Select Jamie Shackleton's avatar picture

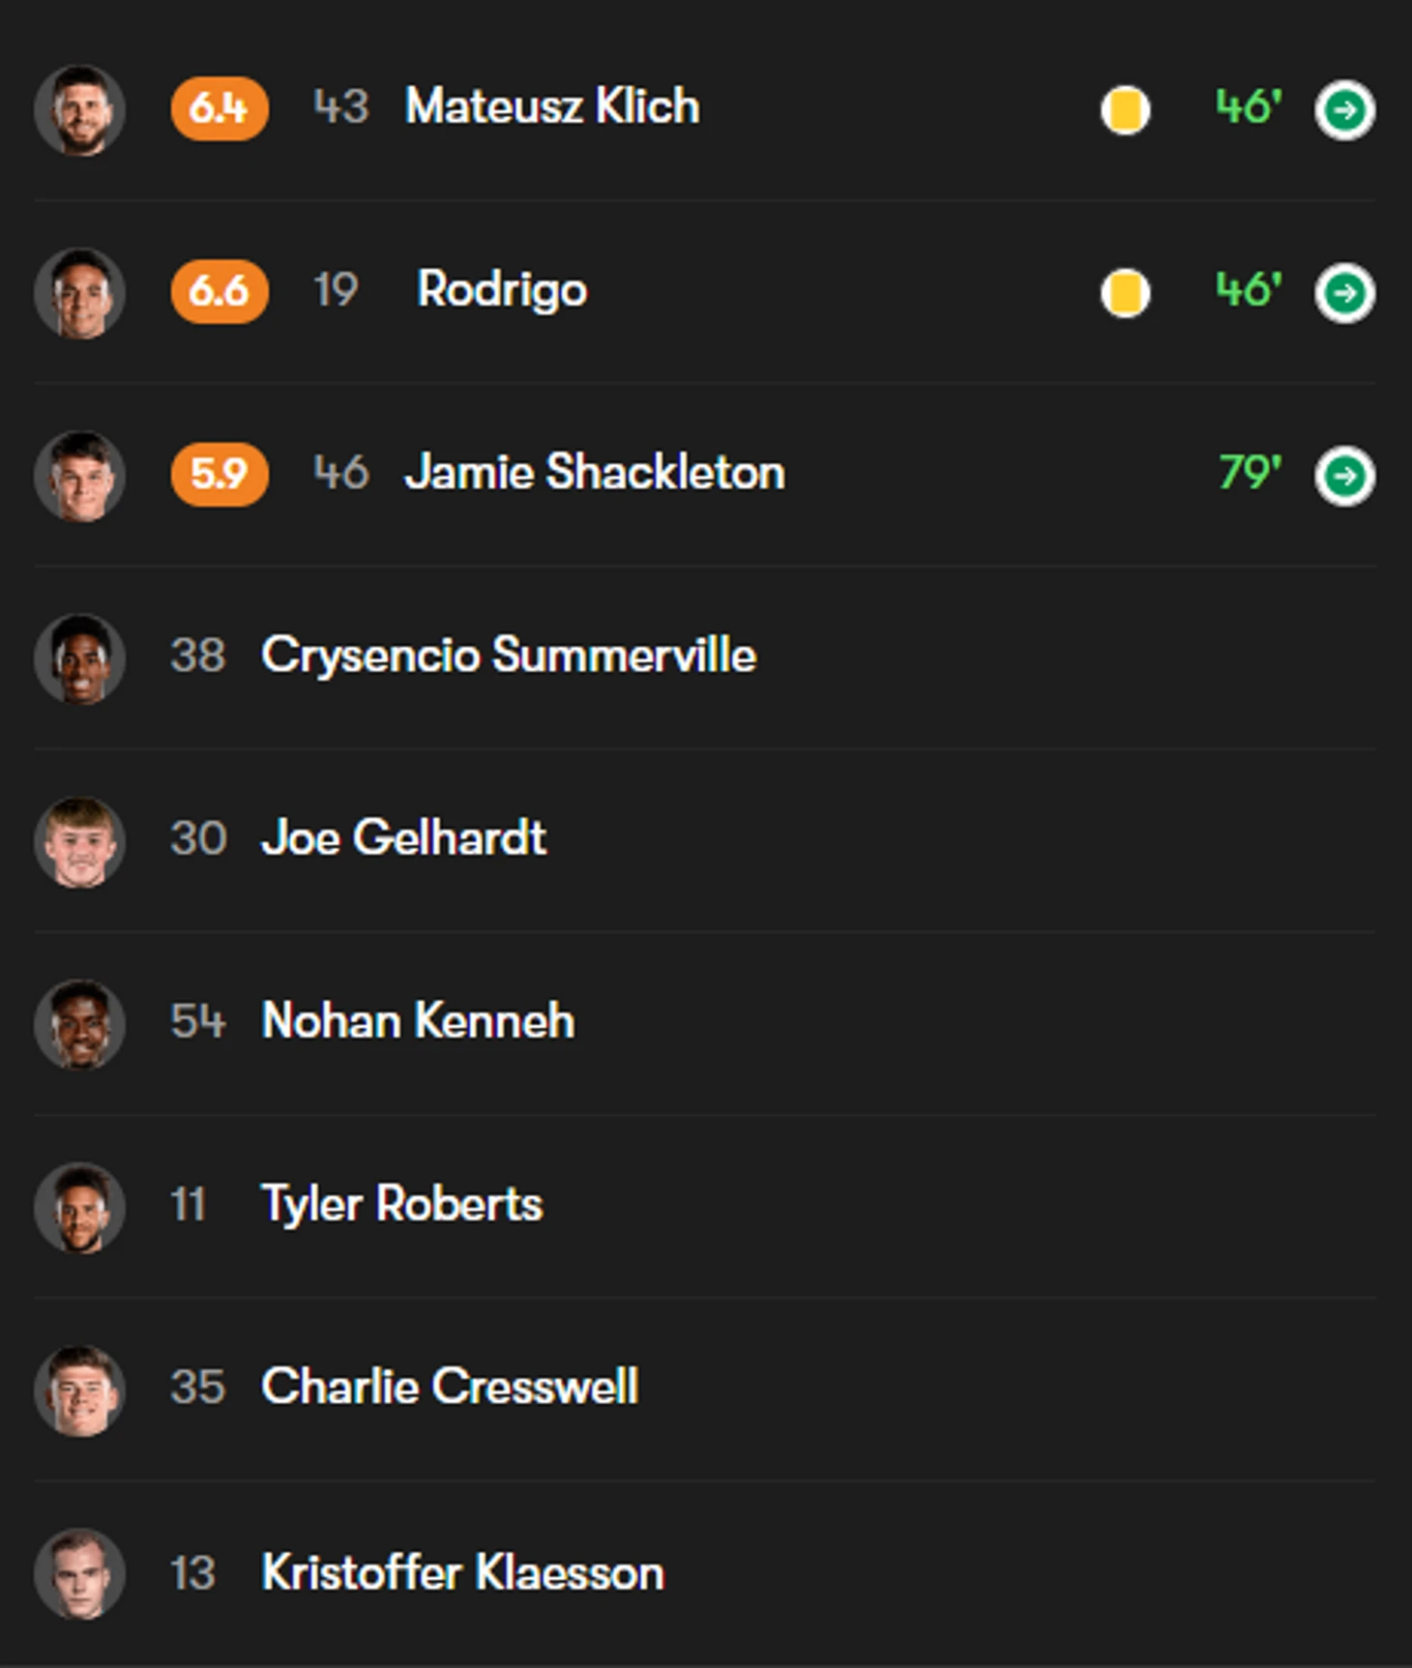[x=79, y=475]
